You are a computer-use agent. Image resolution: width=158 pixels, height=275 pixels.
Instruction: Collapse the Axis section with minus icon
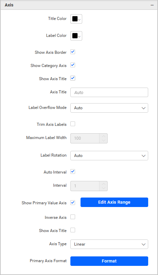[x=152, y=5]
